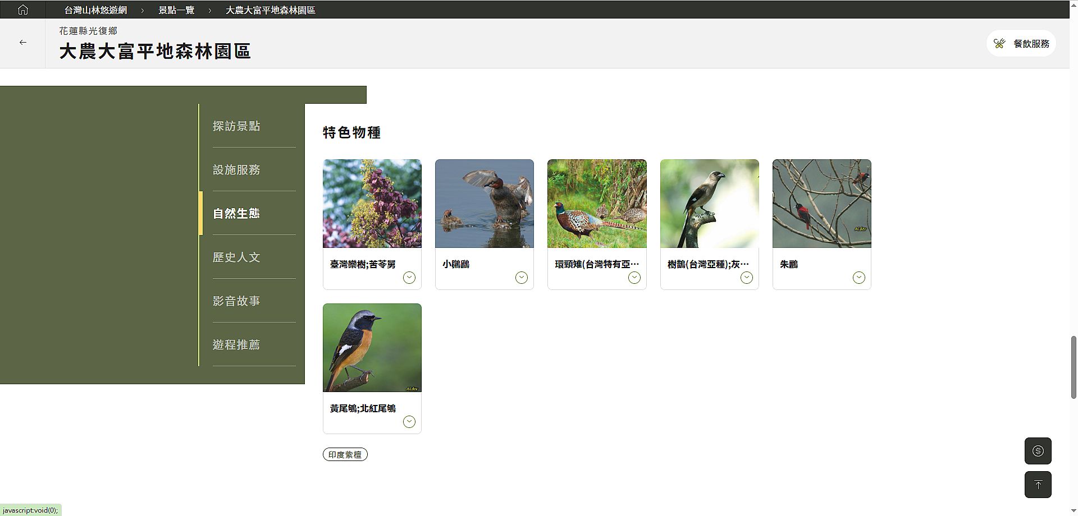Image resolution: width=1078 pixels, height=516 pixels.
Task: Open 景點一覽 breadcrumb link
Action: coord(176,10)
